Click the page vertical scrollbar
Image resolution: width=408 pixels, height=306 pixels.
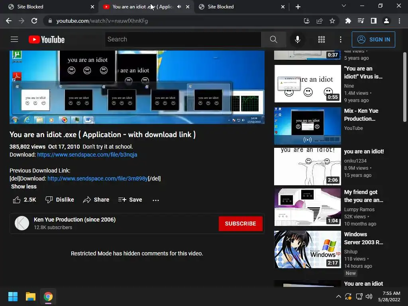(x=405, y=87)
